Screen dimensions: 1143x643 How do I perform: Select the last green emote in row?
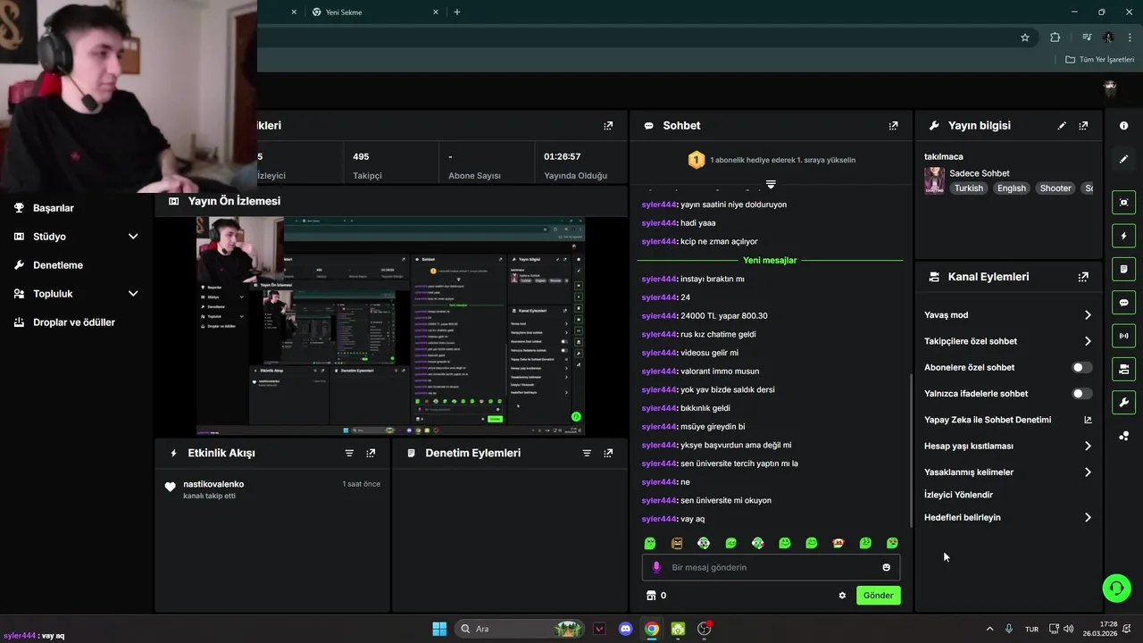click(892, 543)
